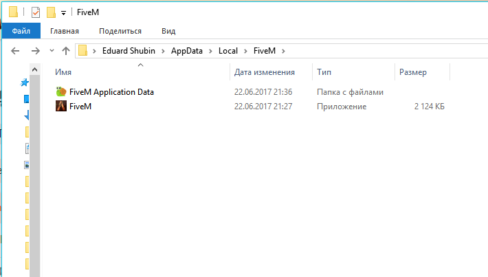Switch to the Главная ribbon tab

click(x=65, y=31)
